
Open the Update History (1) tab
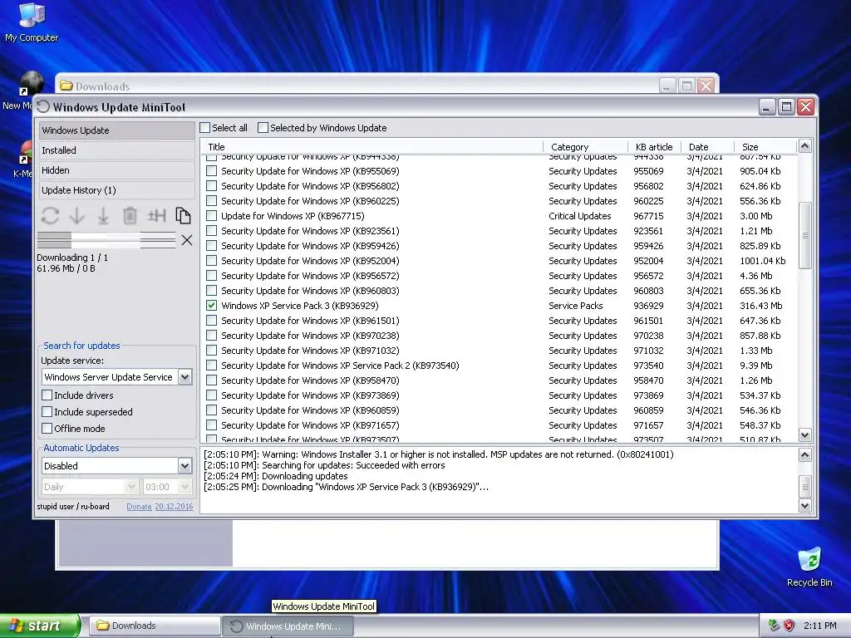point(116,190)
